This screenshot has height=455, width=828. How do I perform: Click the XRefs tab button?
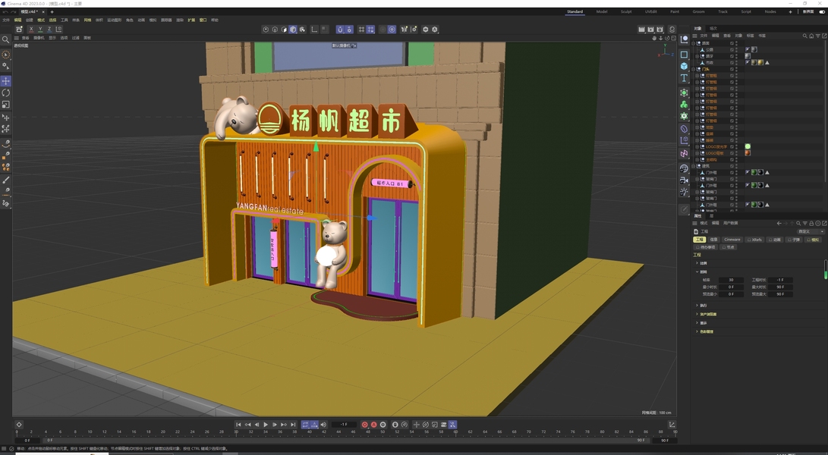coord(755,240)
